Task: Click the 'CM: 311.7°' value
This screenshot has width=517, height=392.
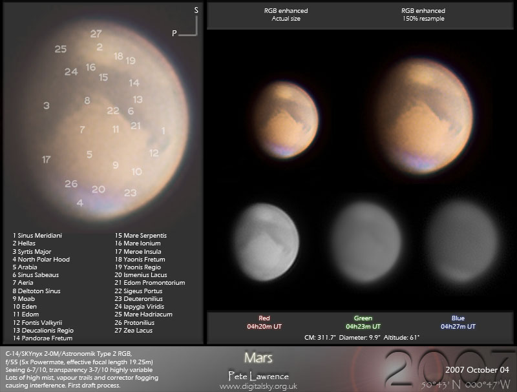Action: (320, 337)
